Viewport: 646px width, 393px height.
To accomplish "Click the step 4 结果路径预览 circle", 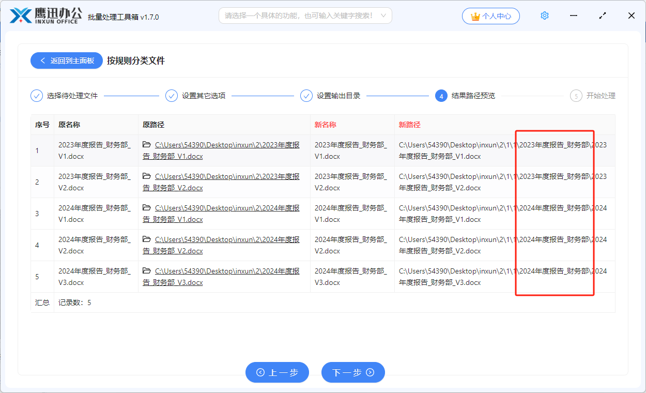I will pos(441,96).
